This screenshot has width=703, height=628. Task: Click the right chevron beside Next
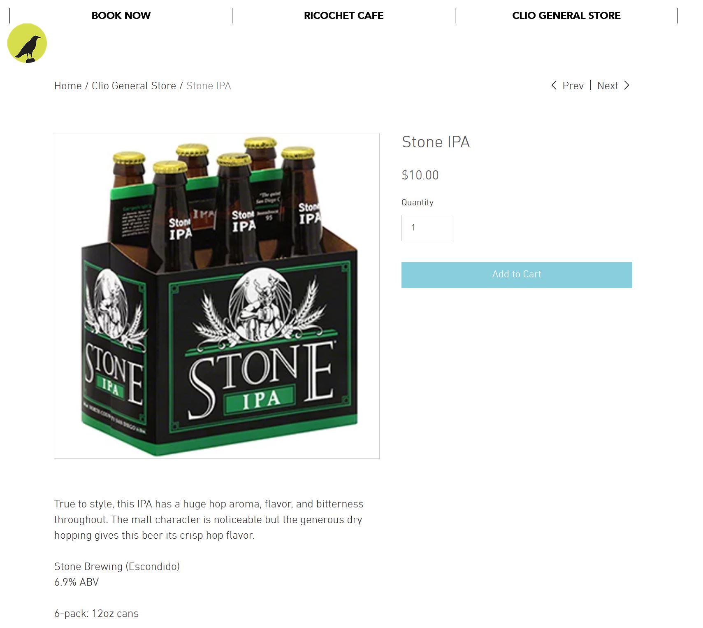tap(626, 86)
